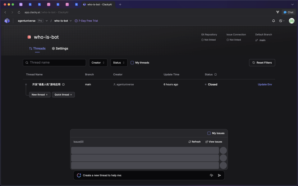Click the Thread name search field
The height and width of the screenshot is (186, 298).
click(x=54, y=63)
